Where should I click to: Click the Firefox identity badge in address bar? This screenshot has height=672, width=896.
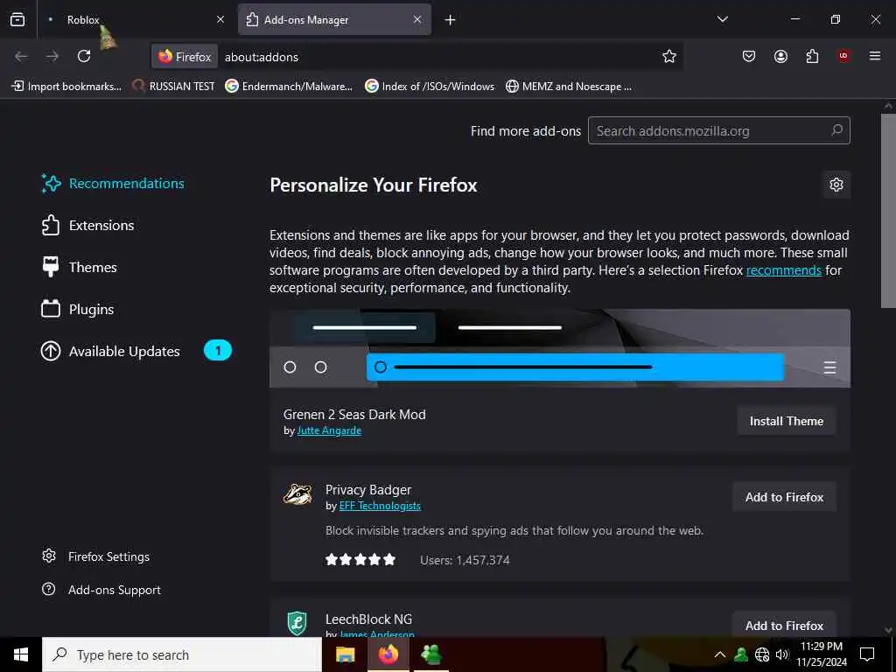pos(185,57)
